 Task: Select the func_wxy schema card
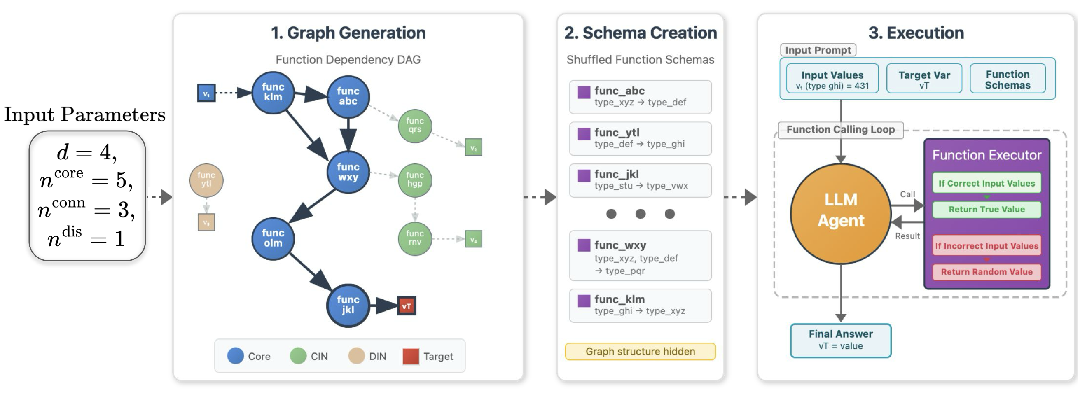pos(640,256)
